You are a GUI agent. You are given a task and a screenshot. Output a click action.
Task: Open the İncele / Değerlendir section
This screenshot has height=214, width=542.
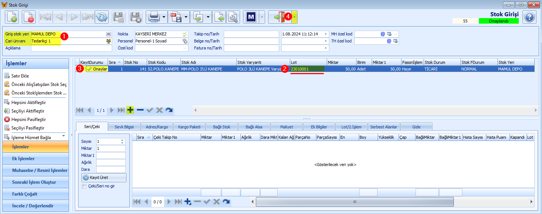coord(35,206)
